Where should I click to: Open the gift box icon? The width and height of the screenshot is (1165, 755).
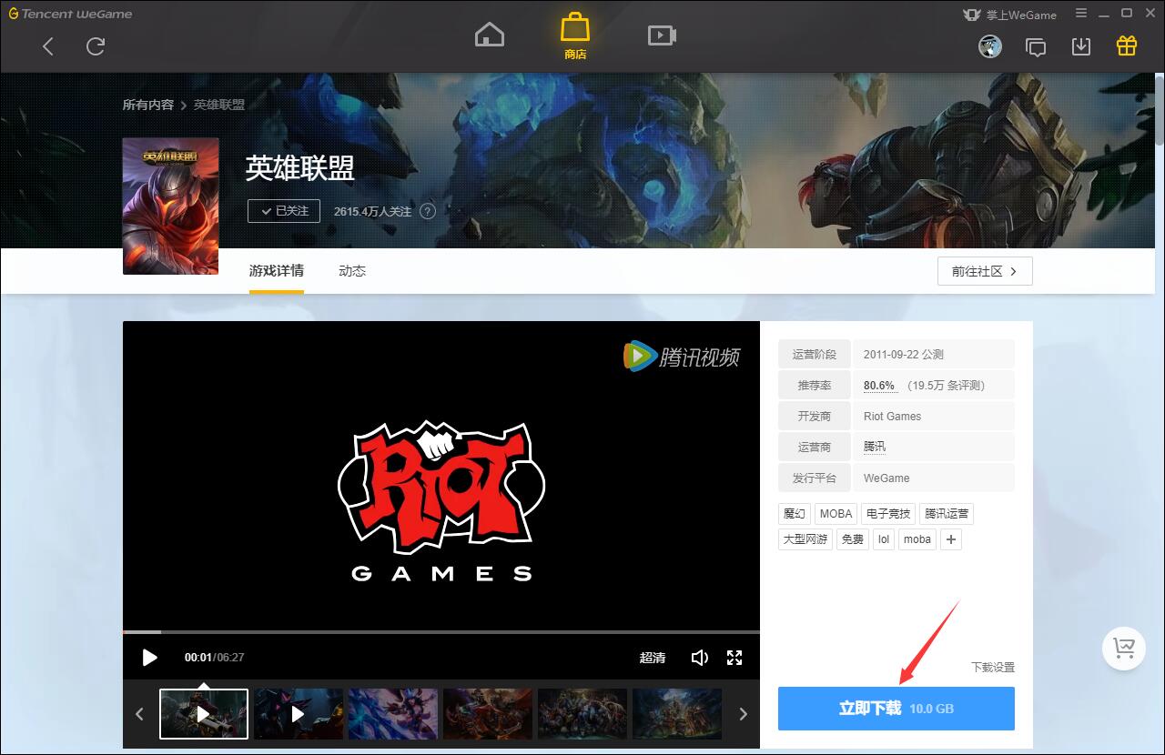1127,45
